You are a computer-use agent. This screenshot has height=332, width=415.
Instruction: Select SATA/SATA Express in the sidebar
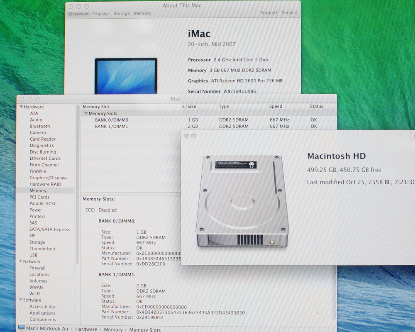49,229
